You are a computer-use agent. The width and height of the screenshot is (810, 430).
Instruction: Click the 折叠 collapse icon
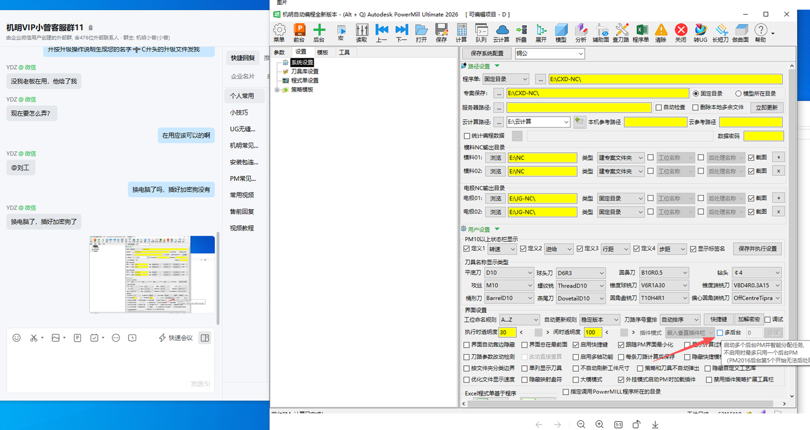point(521,33)
